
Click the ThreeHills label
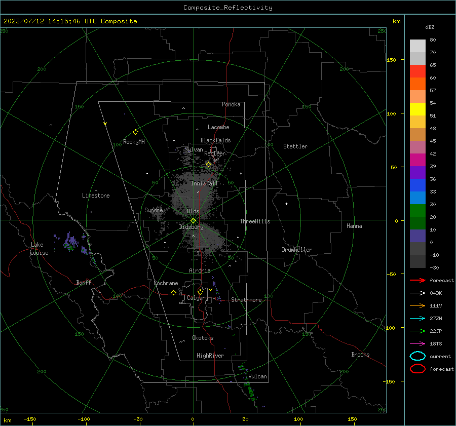click(x=255, y=221)
